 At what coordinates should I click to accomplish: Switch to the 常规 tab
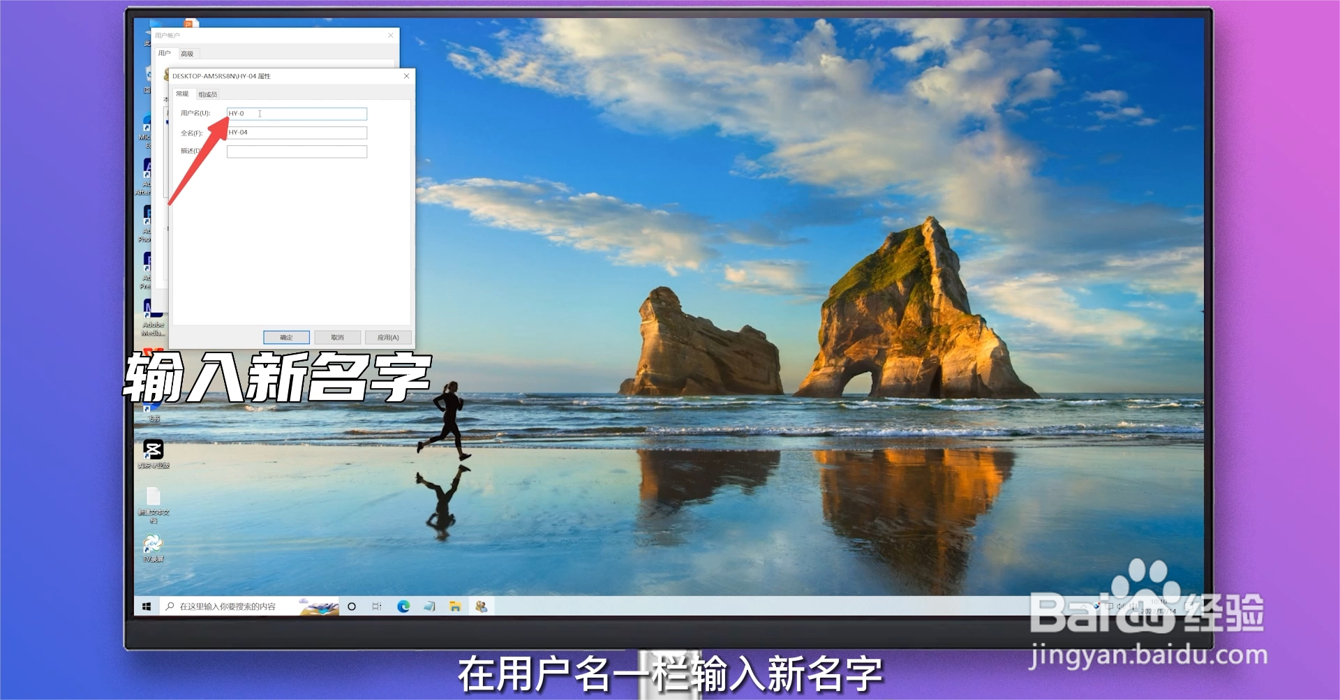(x=182, y=94)
